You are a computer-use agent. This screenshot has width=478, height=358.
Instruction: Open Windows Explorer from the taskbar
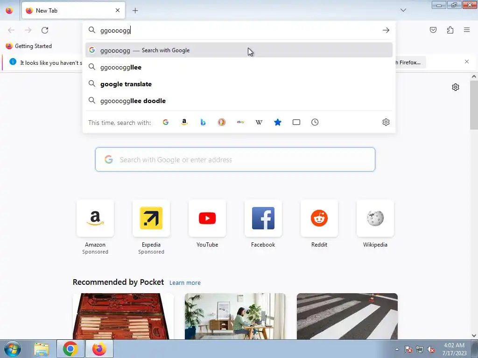(42, 349)
